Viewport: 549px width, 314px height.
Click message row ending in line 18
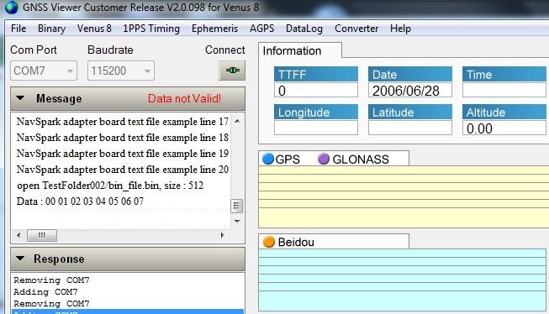122,138
